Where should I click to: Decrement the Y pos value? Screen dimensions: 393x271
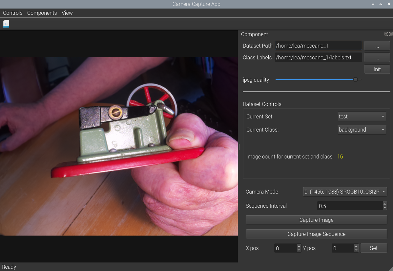pos(356,250)
